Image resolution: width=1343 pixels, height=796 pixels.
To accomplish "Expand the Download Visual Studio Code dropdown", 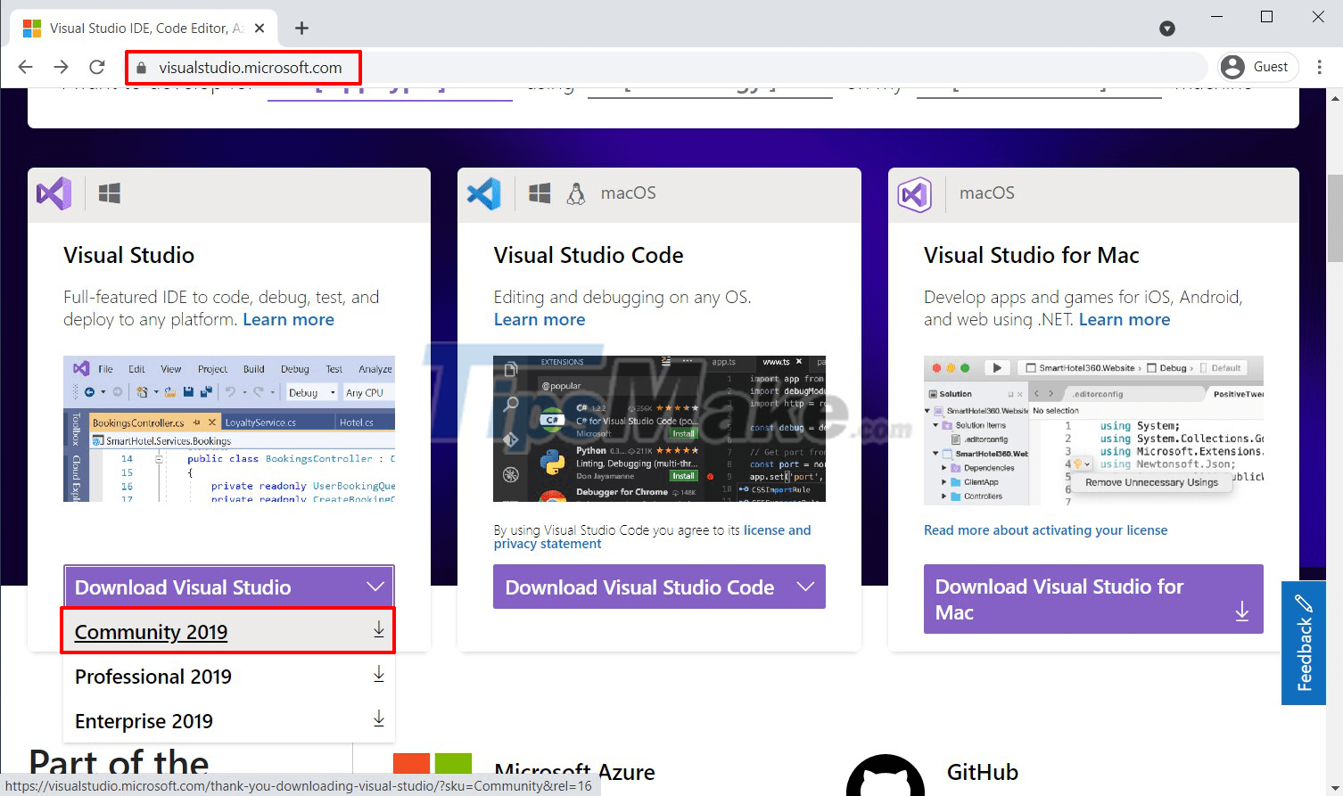I will [659, 587].
